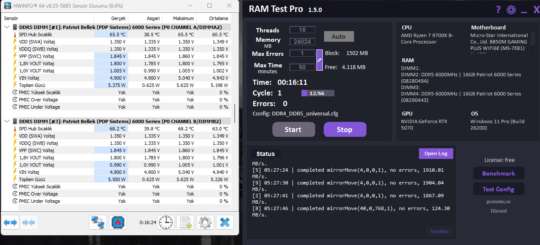540x245 pixels.
Task: Collapse the DDR5 DIMM [#3] sensor group
Action: (x=6, y=121)
